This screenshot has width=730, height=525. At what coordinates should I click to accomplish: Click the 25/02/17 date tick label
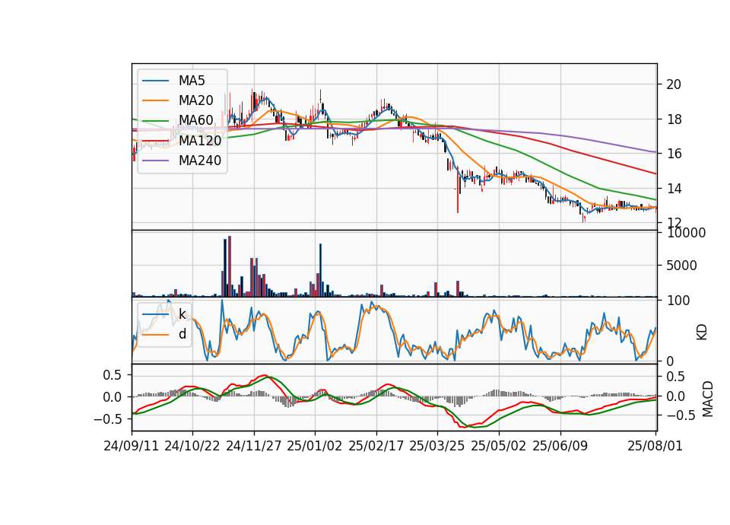376,446
